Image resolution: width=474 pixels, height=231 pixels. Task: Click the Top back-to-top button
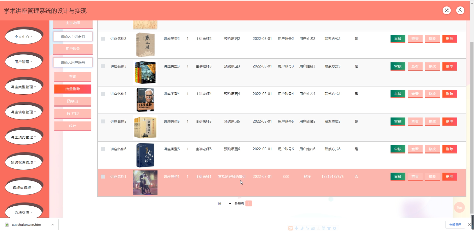coord(459,208)
